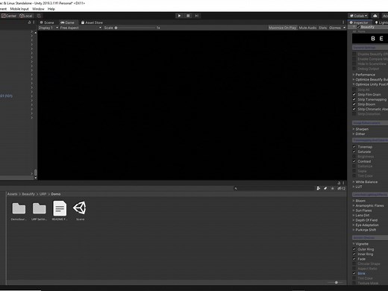Open the DemoSources folder
388x291 pixels.
[x=19, y=211]
